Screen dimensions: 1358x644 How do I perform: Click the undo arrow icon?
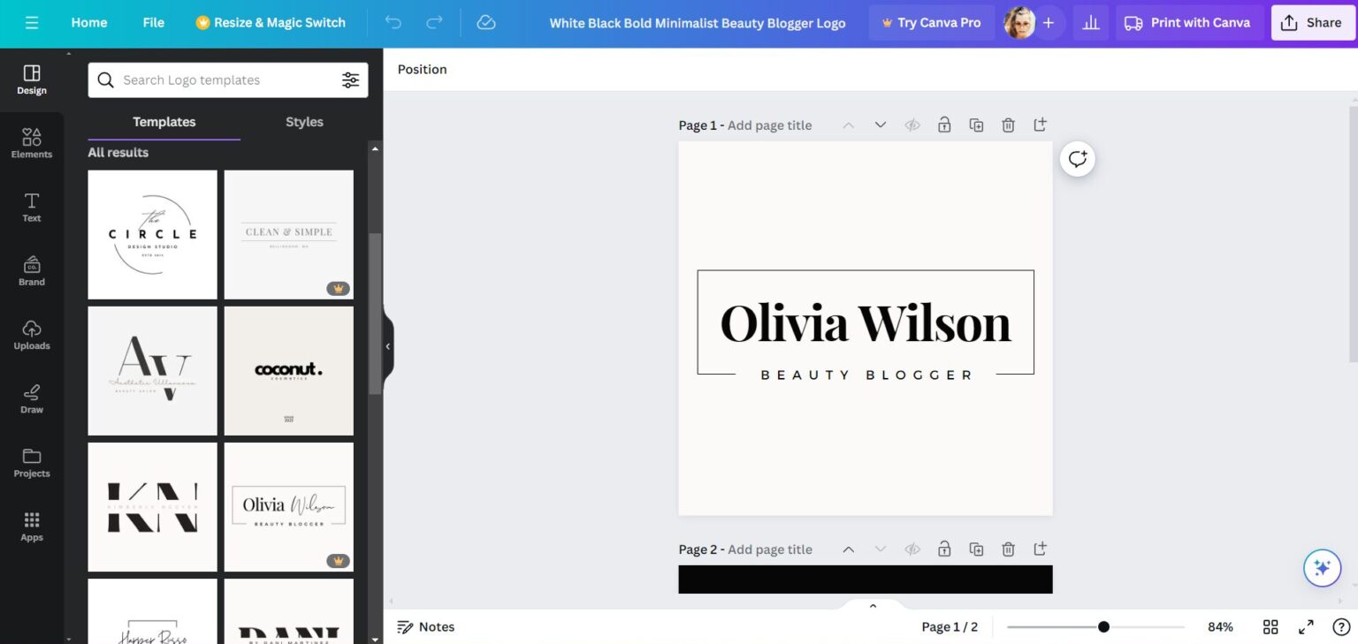[393, 23]
